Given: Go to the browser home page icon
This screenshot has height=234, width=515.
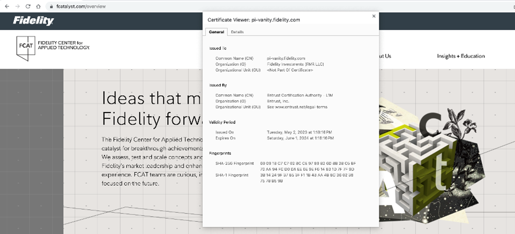Looking at the screenshot, I should [x=38, y=6].
